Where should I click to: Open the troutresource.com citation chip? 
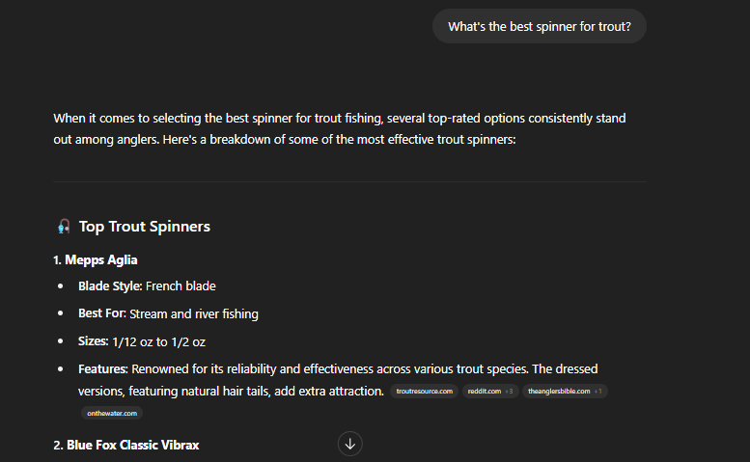point(424,391)
